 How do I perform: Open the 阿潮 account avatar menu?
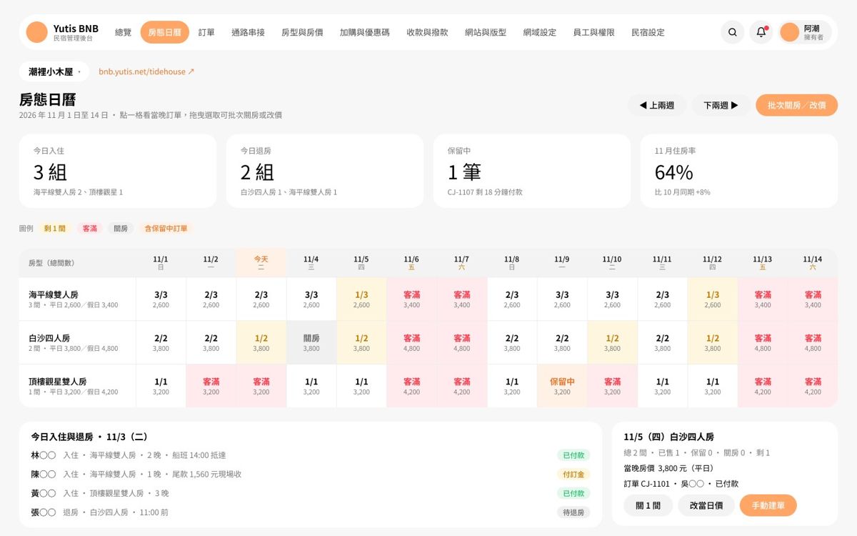(806, 32)
